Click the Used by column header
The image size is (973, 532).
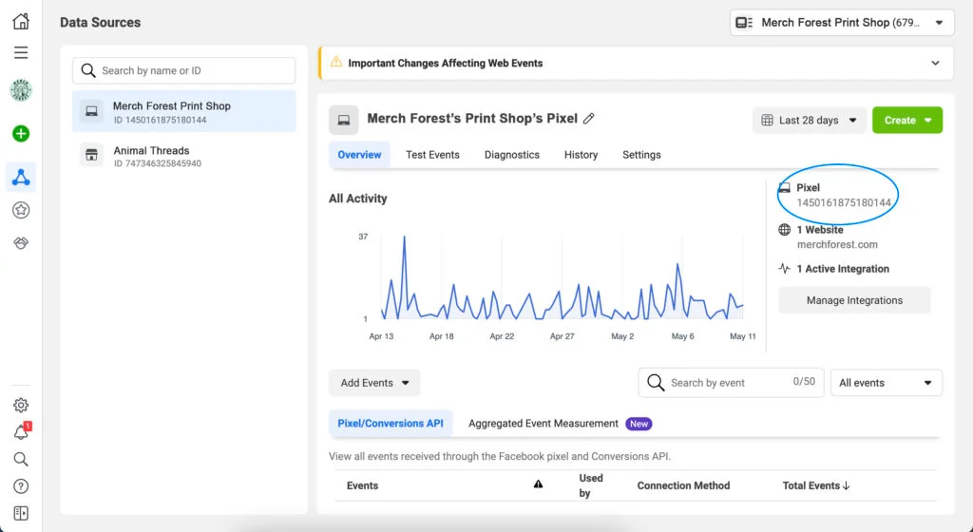[590, 485]
